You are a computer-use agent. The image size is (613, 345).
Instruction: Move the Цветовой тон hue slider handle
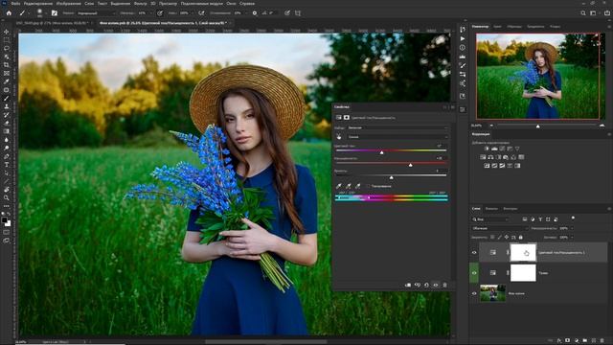[x=382, y=152]
